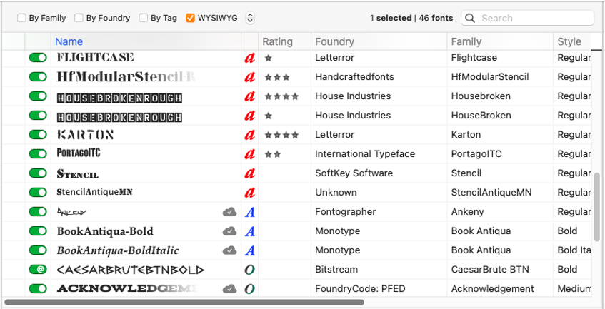This screenshot has height=309, width=605.
Task: Click the font type icon for StencilAntiqueMN
Action: point(249,193)
